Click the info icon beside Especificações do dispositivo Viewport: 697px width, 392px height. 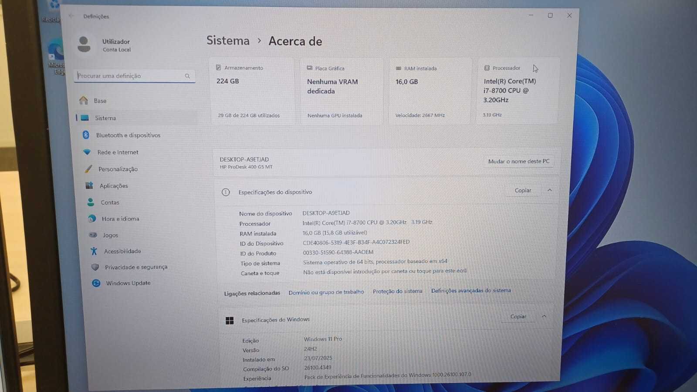[226, 192]
